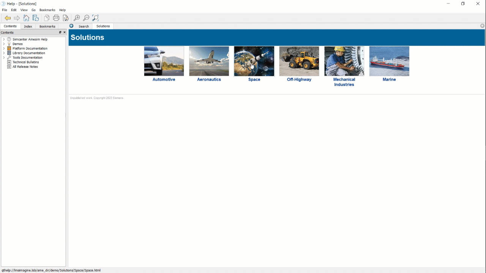The height and width of the screenshot is (273, 486).
Task: Click the Zoom in magnifier icon
Action: (x=77, y=18)
